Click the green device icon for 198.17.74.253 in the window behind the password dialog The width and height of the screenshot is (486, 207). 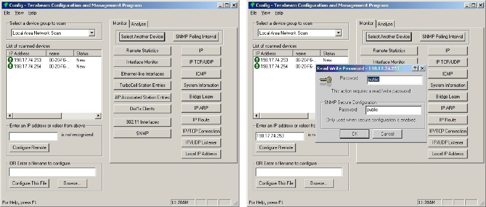(x=257, y=60)
